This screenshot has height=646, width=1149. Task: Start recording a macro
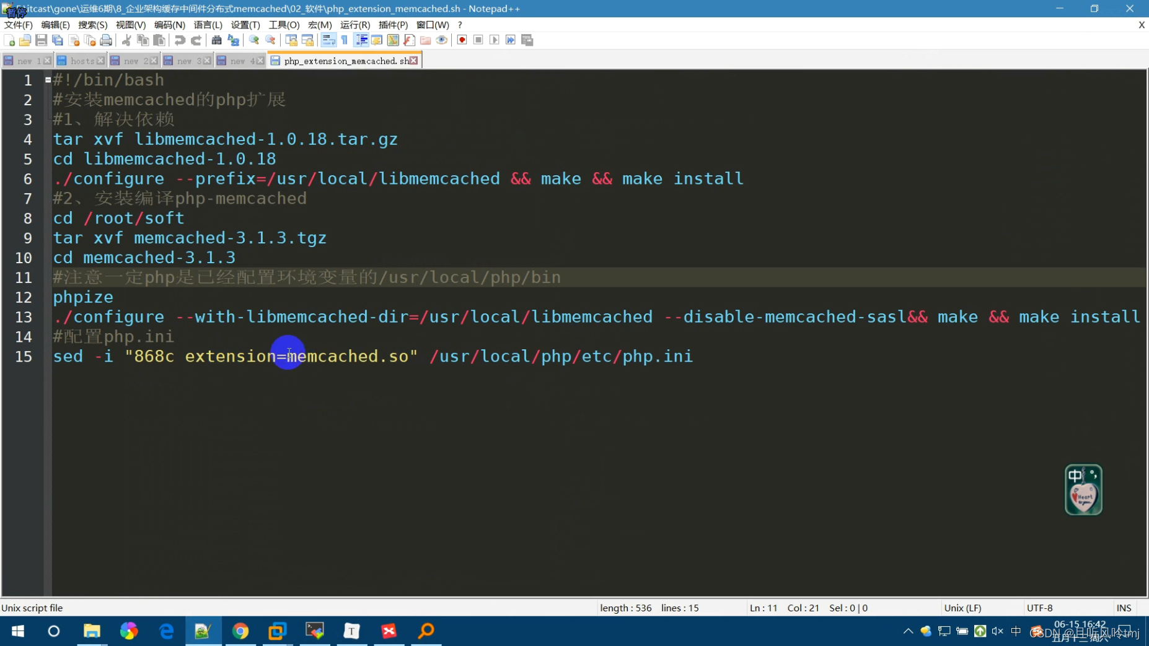(462, 40)
